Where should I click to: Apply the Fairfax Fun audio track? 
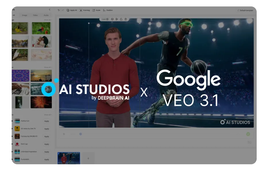pyautogui.click(x=47, y=121)
